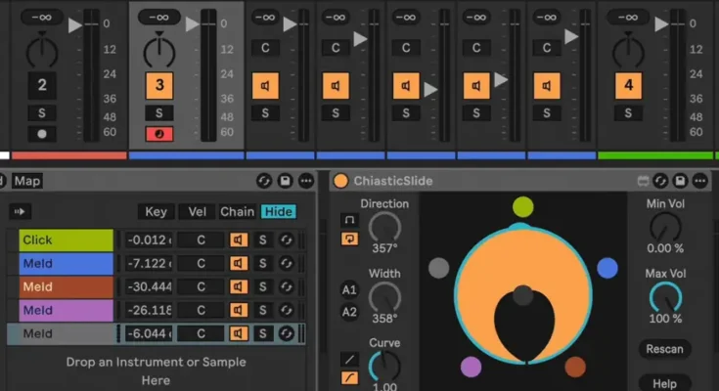Screen dimensions: 719x391
Task: Hot-swap the Meld chain at -30.444
Action: coord(286,286)
